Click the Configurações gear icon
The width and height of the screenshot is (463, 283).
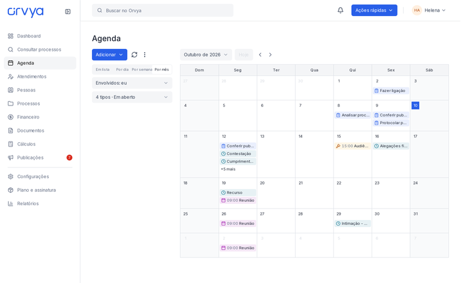[x=11, y=177]
